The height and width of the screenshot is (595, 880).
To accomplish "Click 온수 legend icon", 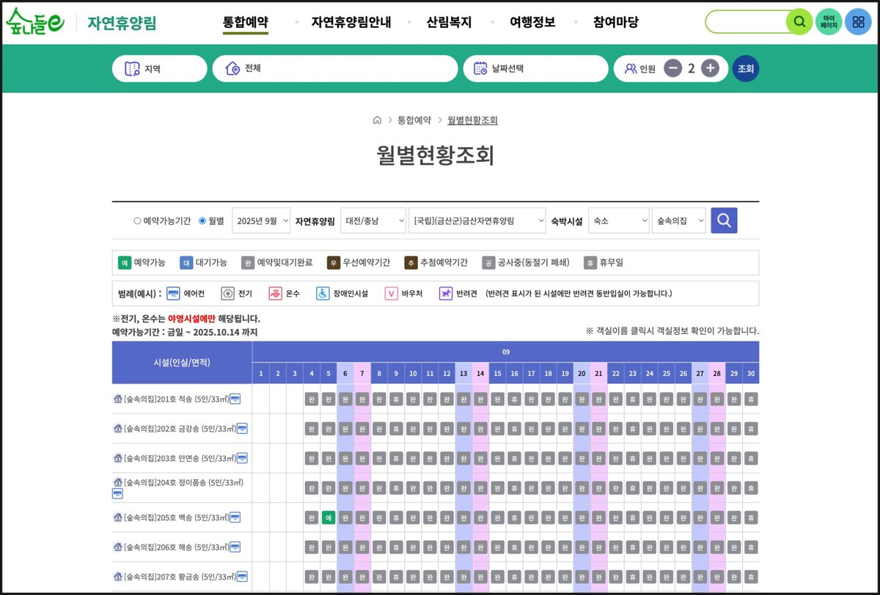I will tap(275, 293).
